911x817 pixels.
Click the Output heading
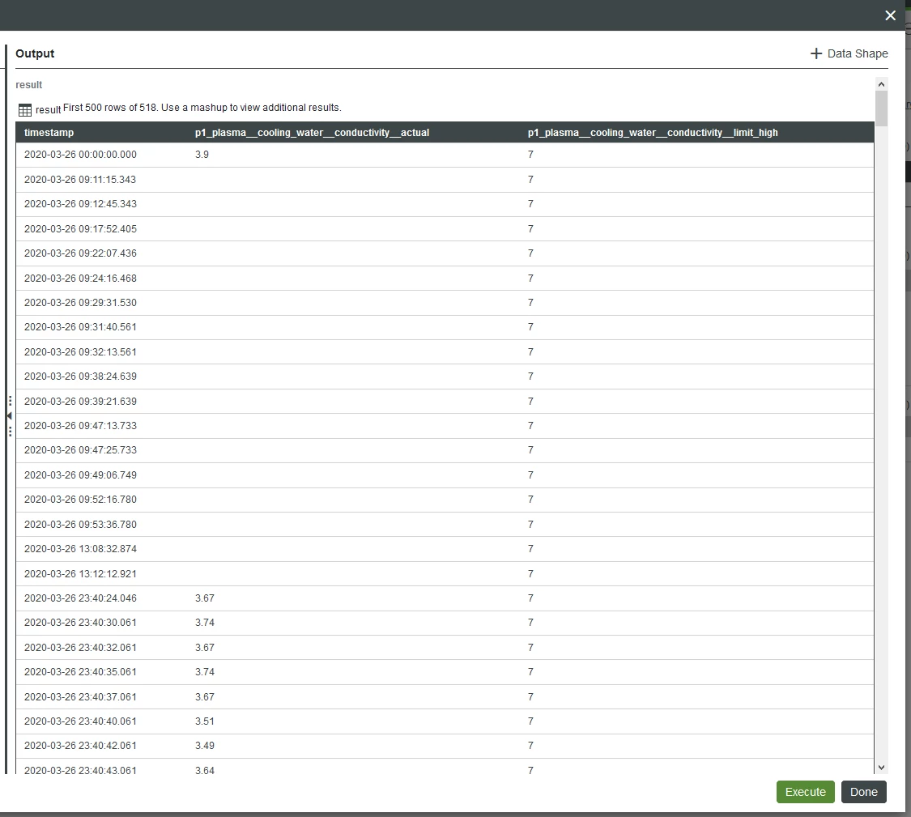coord(35,53)
